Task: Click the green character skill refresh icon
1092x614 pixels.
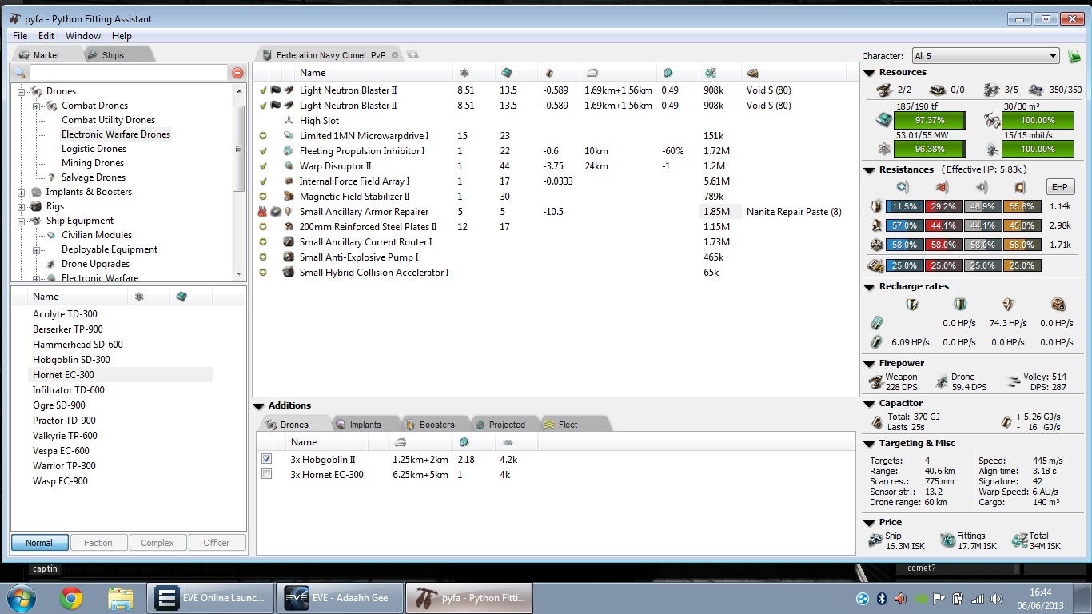Action: coord(1074,56)
